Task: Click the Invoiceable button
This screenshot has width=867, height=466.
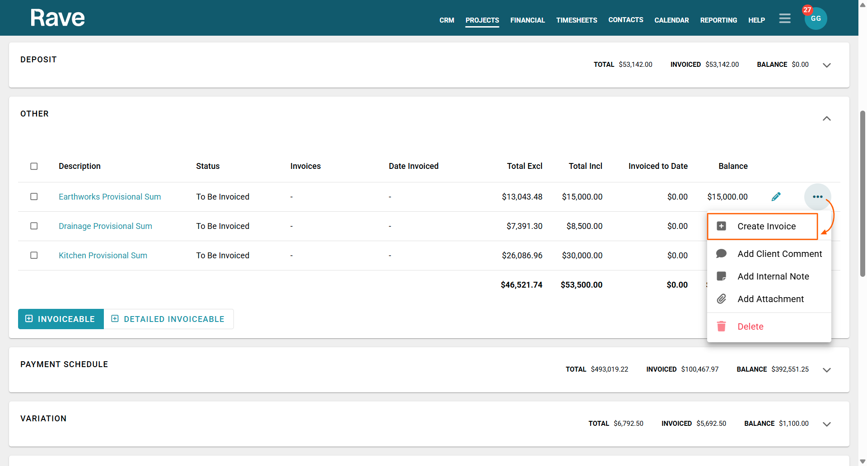Action: point(61,319)
